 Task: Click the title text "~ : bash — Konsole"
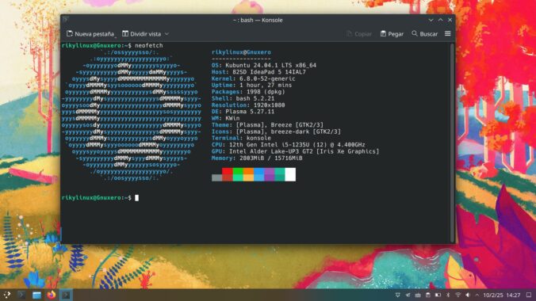pyautogui.click(x=258, y=20)
